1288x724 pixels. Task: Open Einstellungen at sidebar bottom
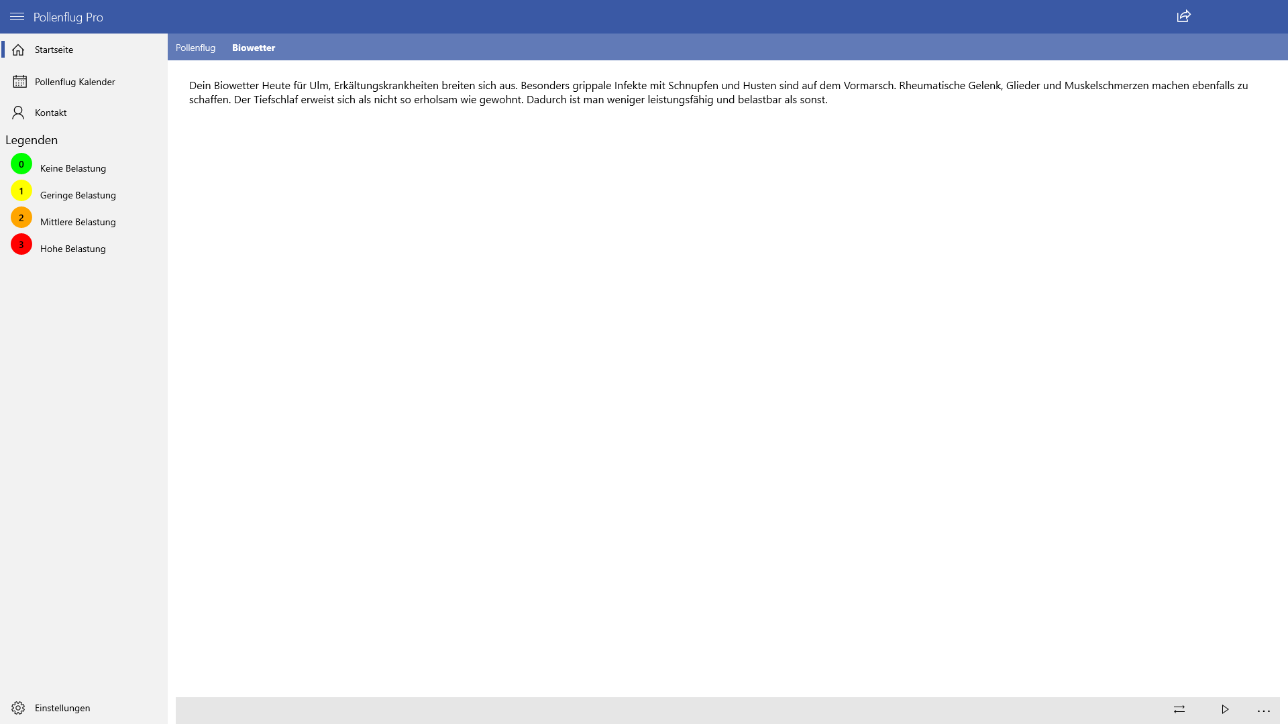[62, 708]
